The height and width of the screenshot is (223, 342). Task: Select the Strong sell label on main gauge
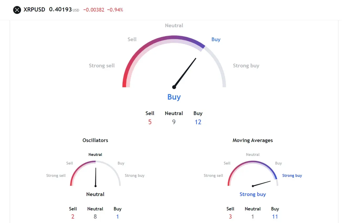[102, 66]
